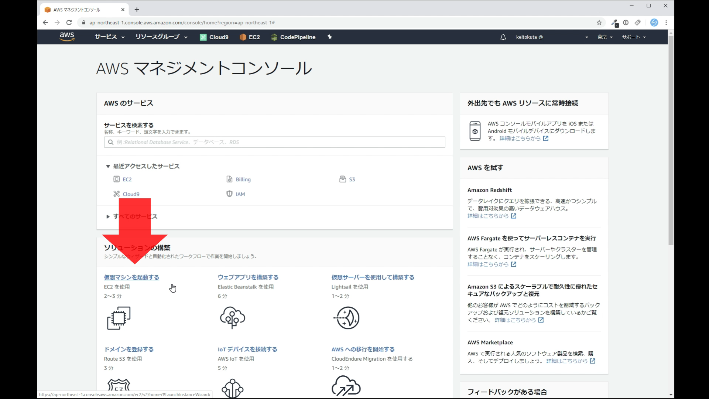This screenshot has width=709, height=399.
Task: Click external-link icon under AWS Marketplace
Action: (593, 361)
